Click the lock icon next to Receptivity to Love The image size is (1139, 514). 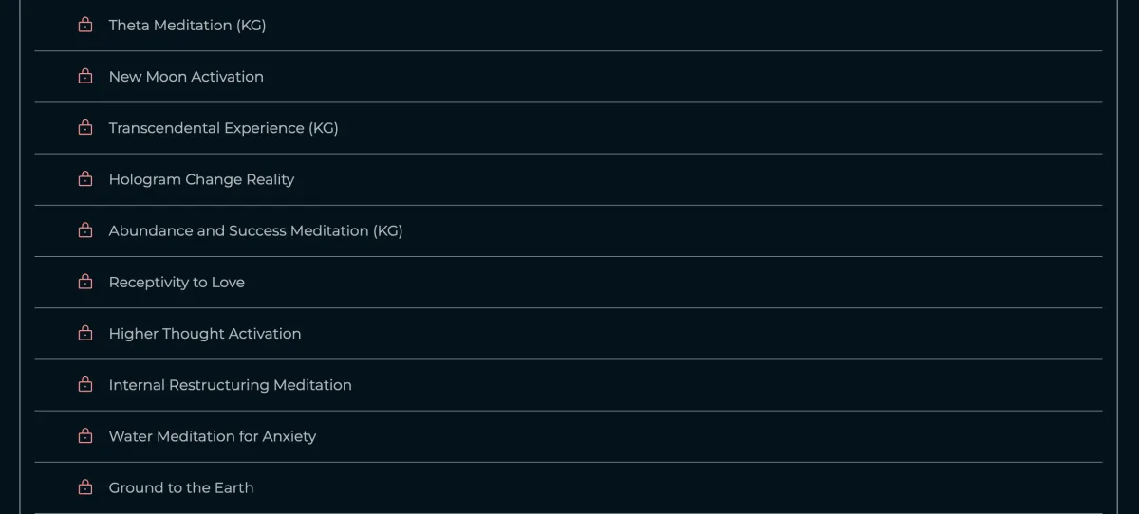coord(85,282)
